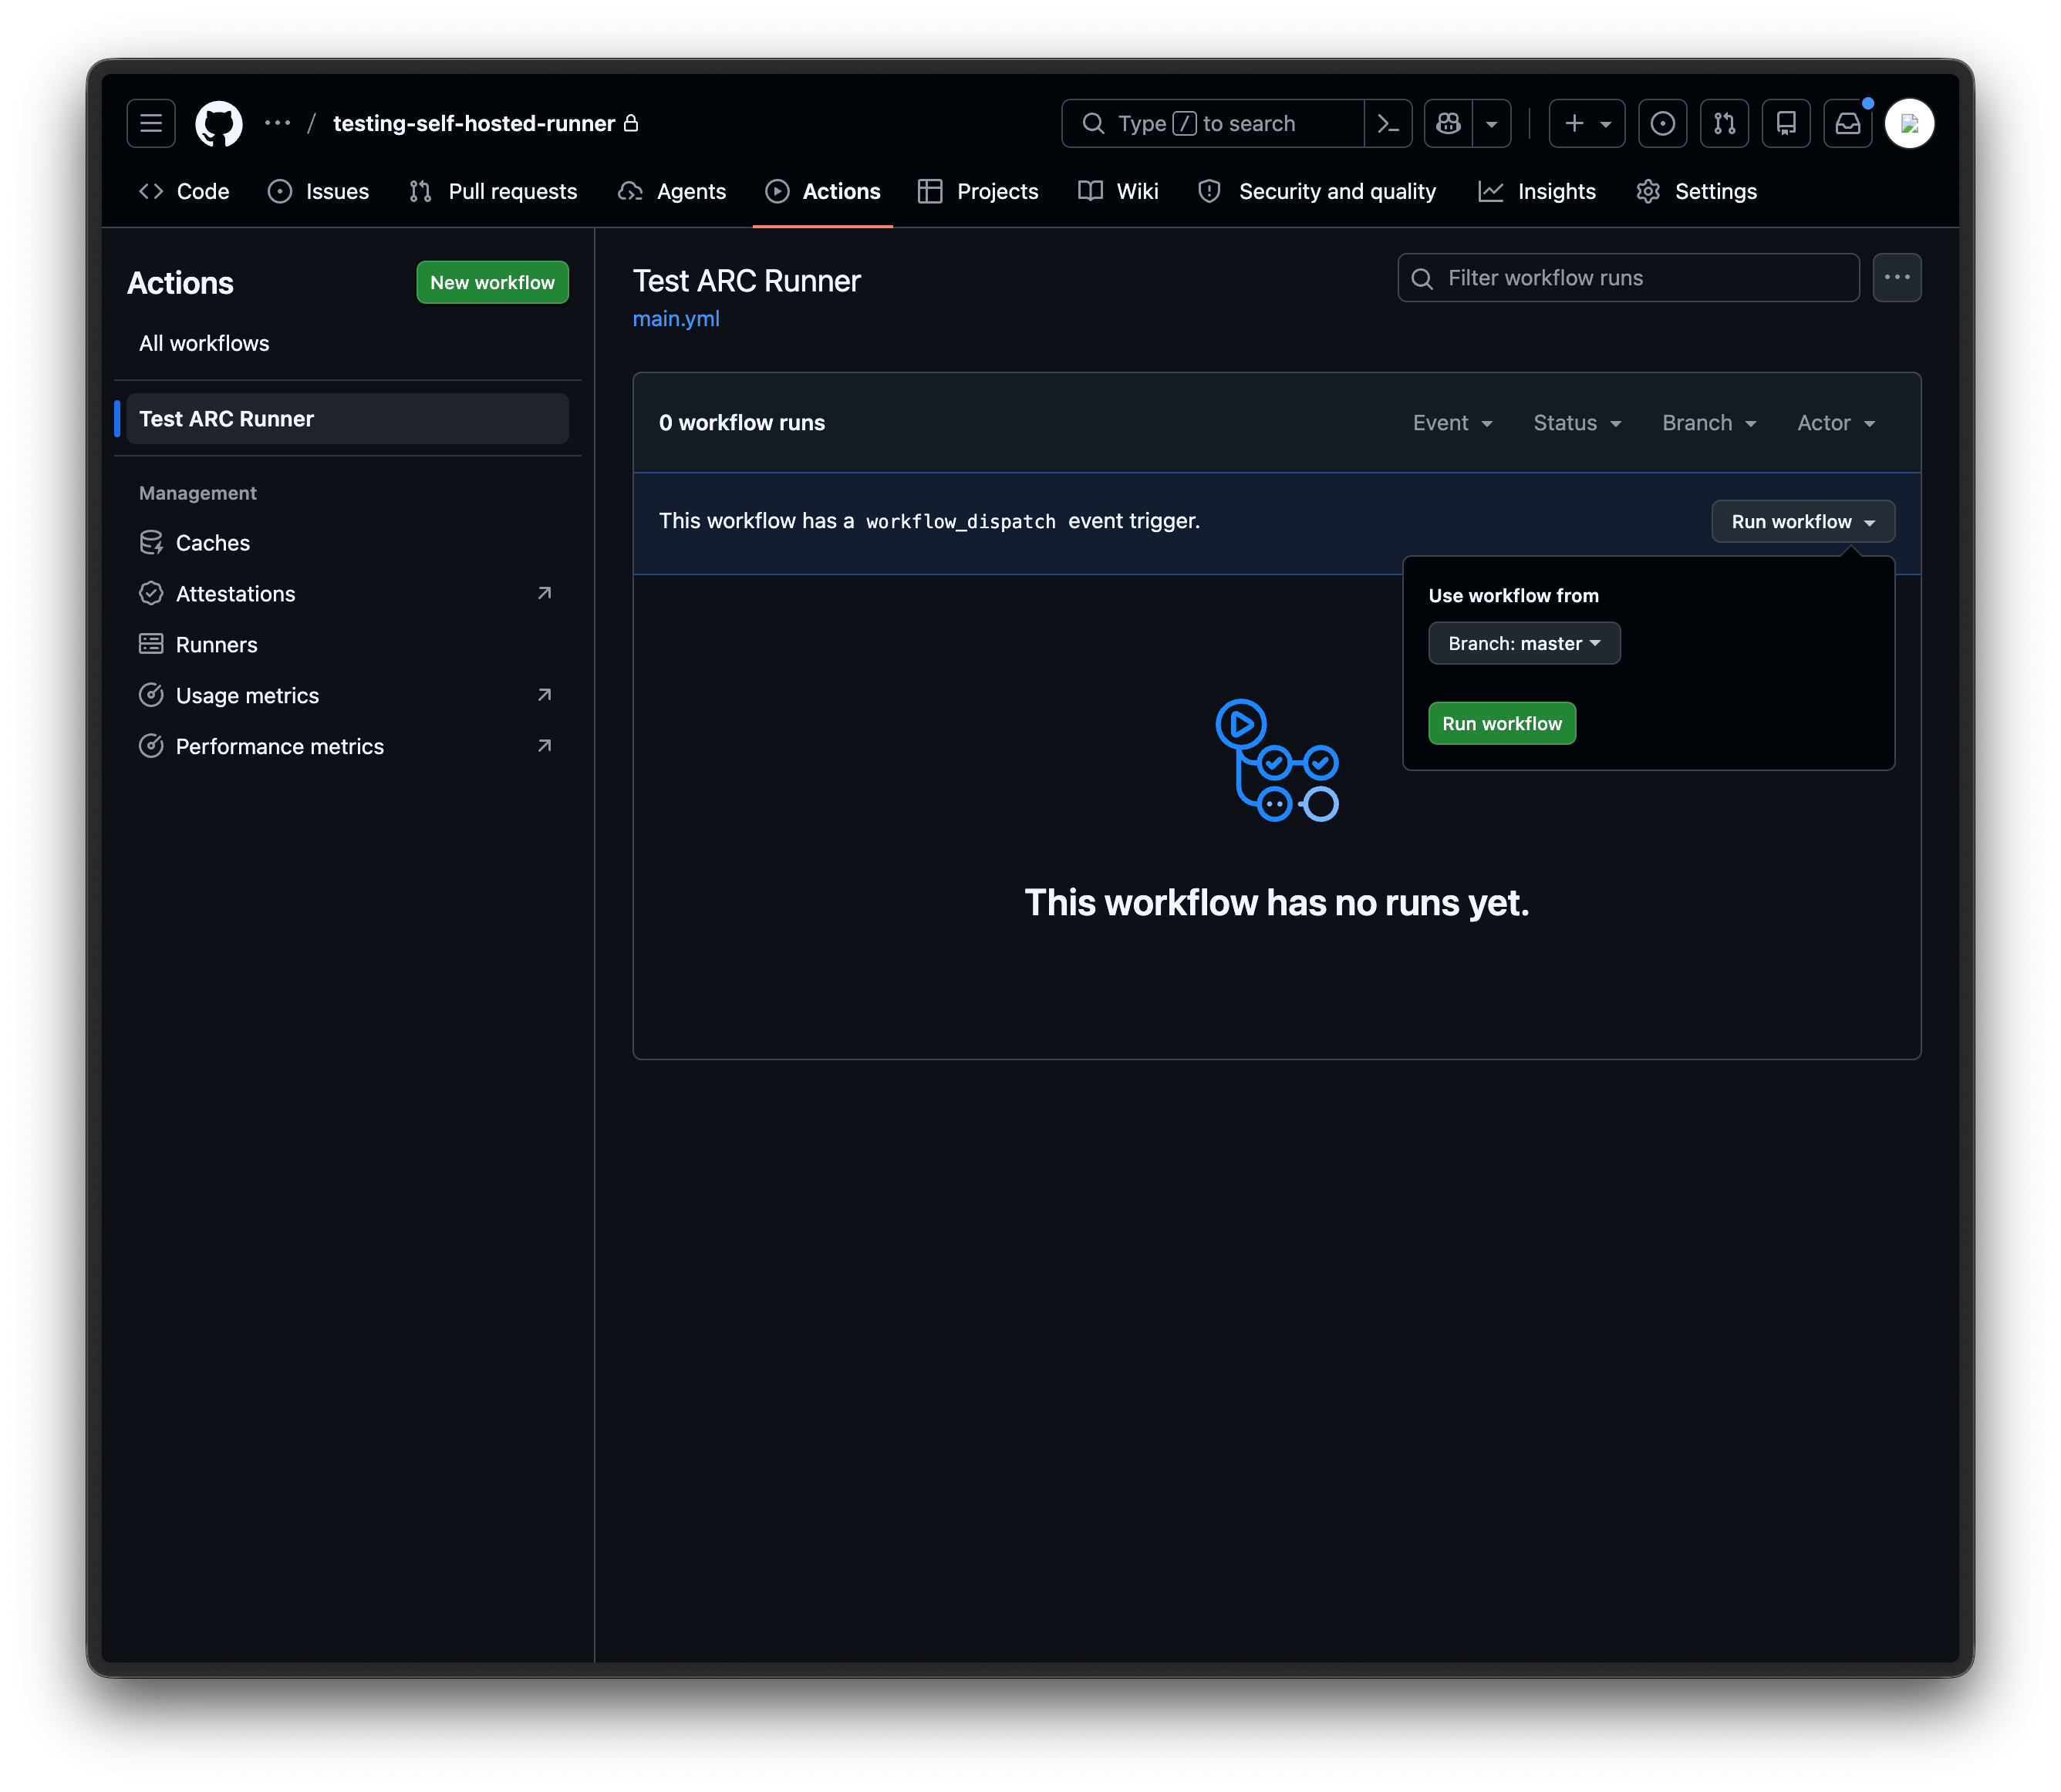
Task: Expand the Branch filter dropdown
Action: 1709,423
